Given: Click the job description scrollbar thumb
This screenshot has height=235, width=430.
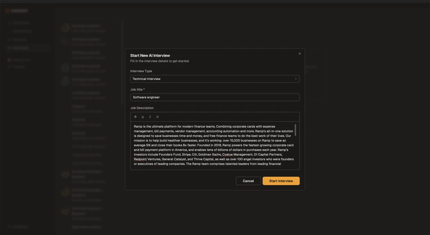Looking at the screenshot, I should point(295,130).
